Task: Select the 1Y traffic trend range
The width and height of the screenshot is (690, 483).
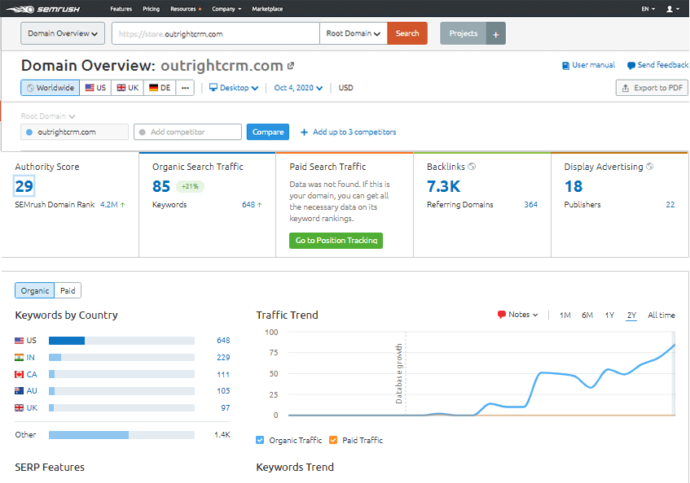Action: pyautogui.click(x=609, y=315)
